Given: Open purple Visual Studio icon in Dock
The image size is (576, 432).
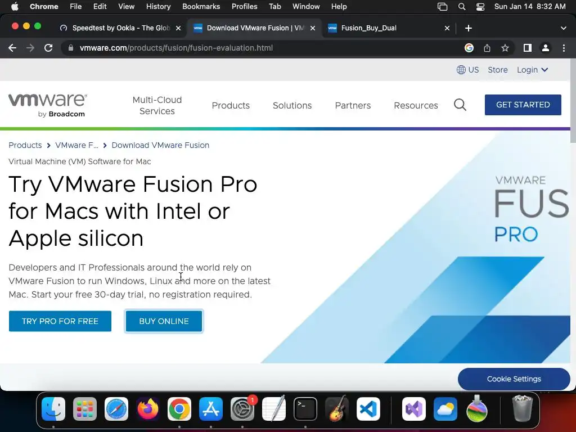Looking at the screenshot, I should point(414,409).
